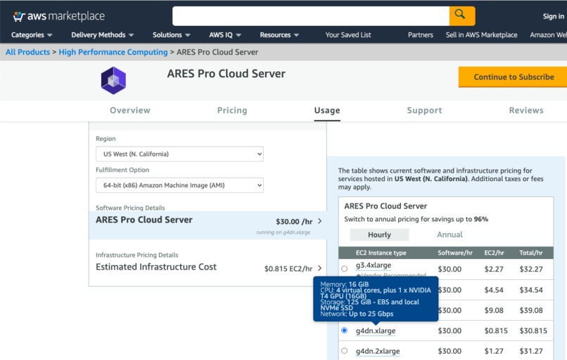This screenshot has width=567, height=360.
Task: Select the g4dn.xlarge radio button
Action: 344,331
